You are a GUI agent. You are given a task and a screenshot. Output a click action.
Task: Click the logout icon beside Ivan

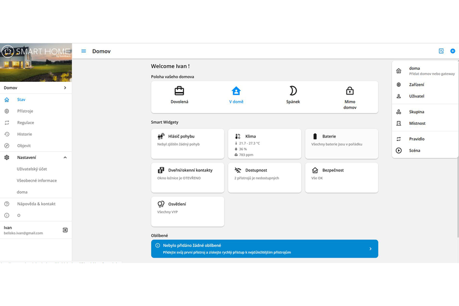[65, 230]
